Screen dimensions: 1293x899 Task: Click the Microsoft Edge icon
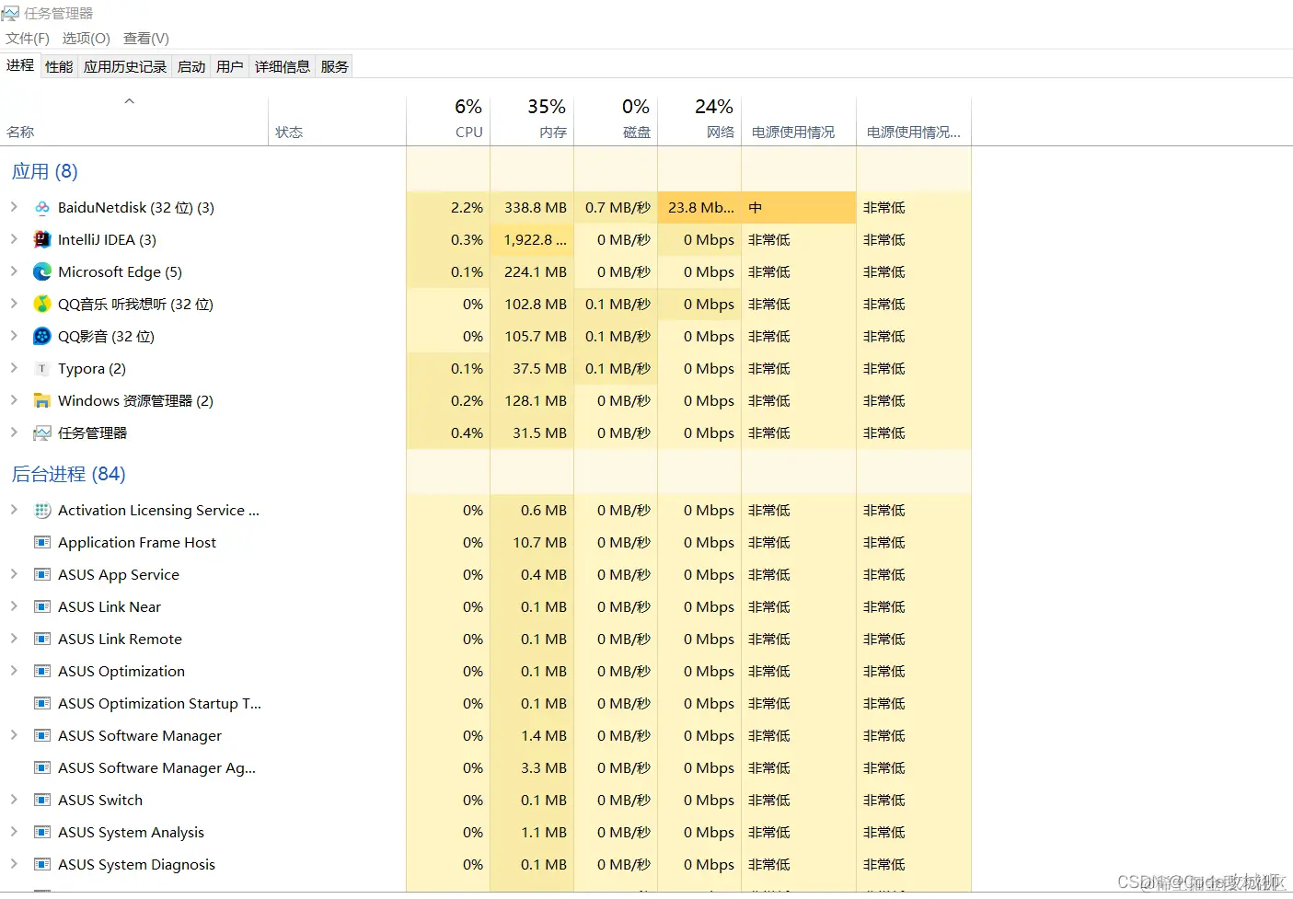[42, 272]
